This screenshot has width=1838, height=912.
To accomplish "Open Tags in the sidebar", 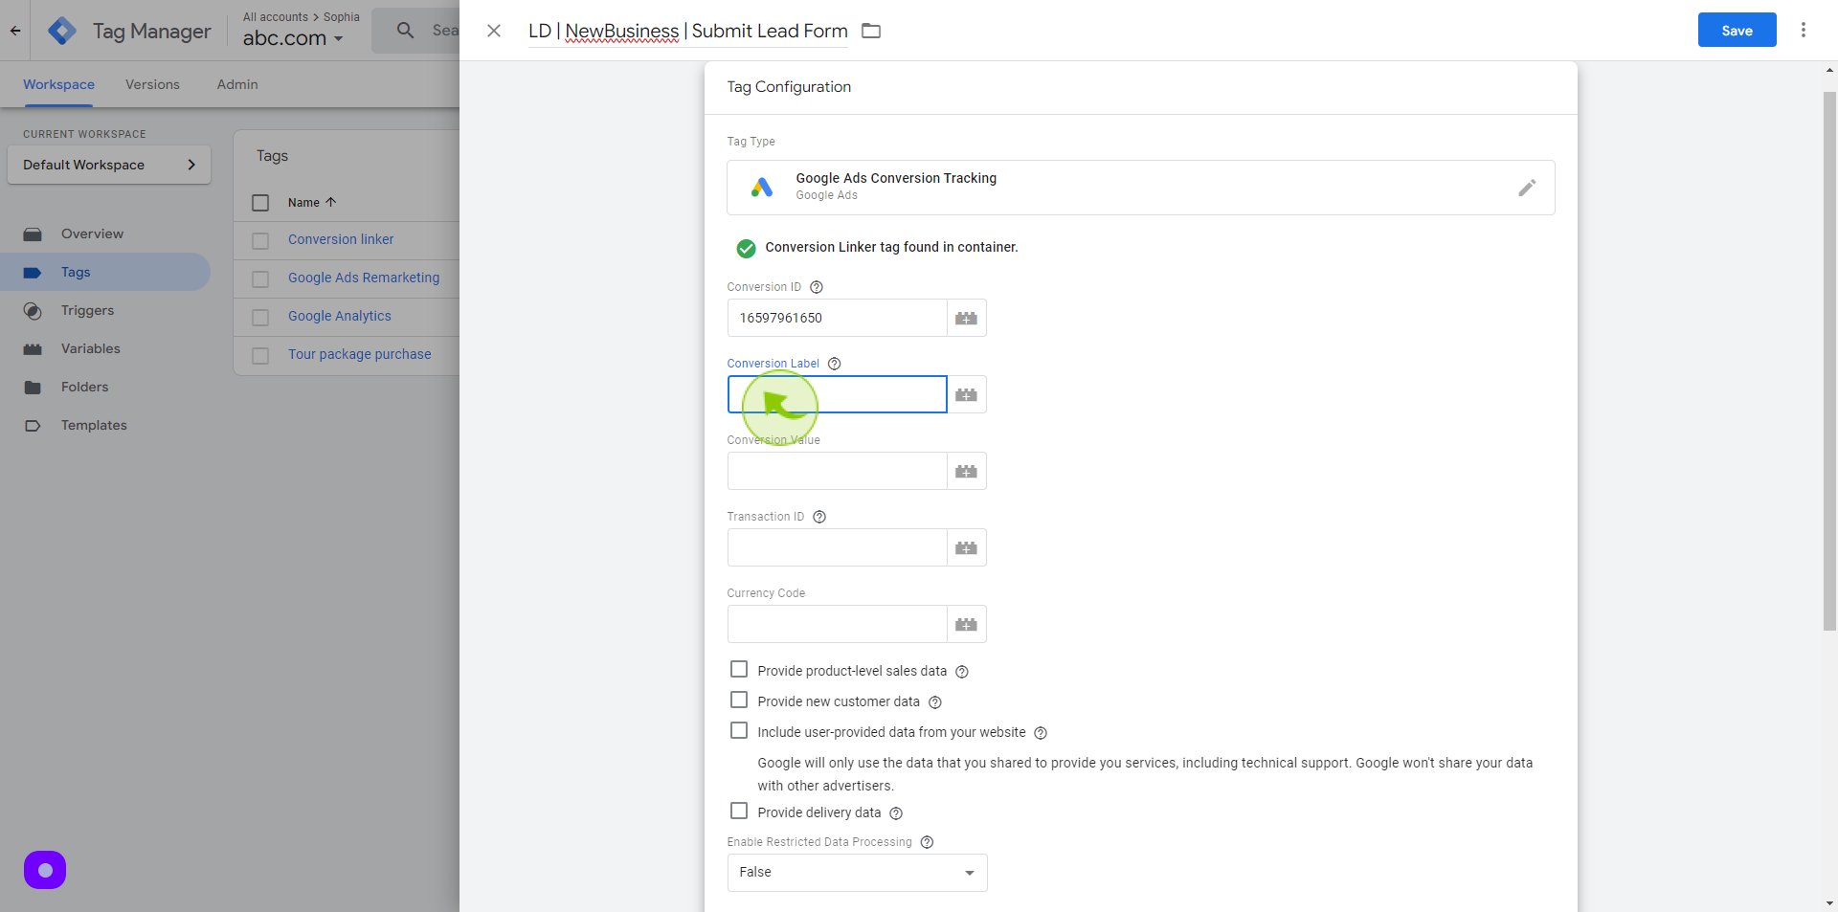I will click(x=76, y=272).
